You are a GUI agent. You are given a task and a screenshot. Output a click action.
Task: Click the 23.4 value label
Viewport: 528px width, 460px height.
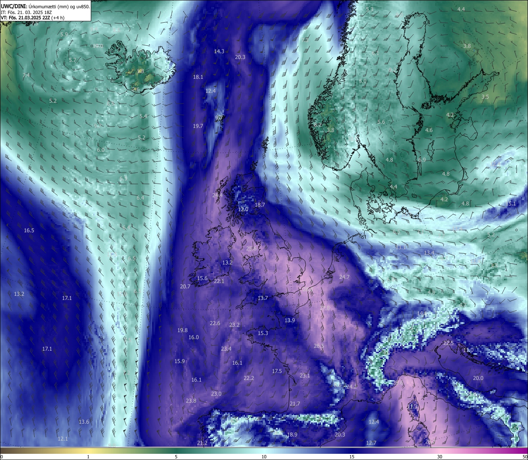(226, 349)
